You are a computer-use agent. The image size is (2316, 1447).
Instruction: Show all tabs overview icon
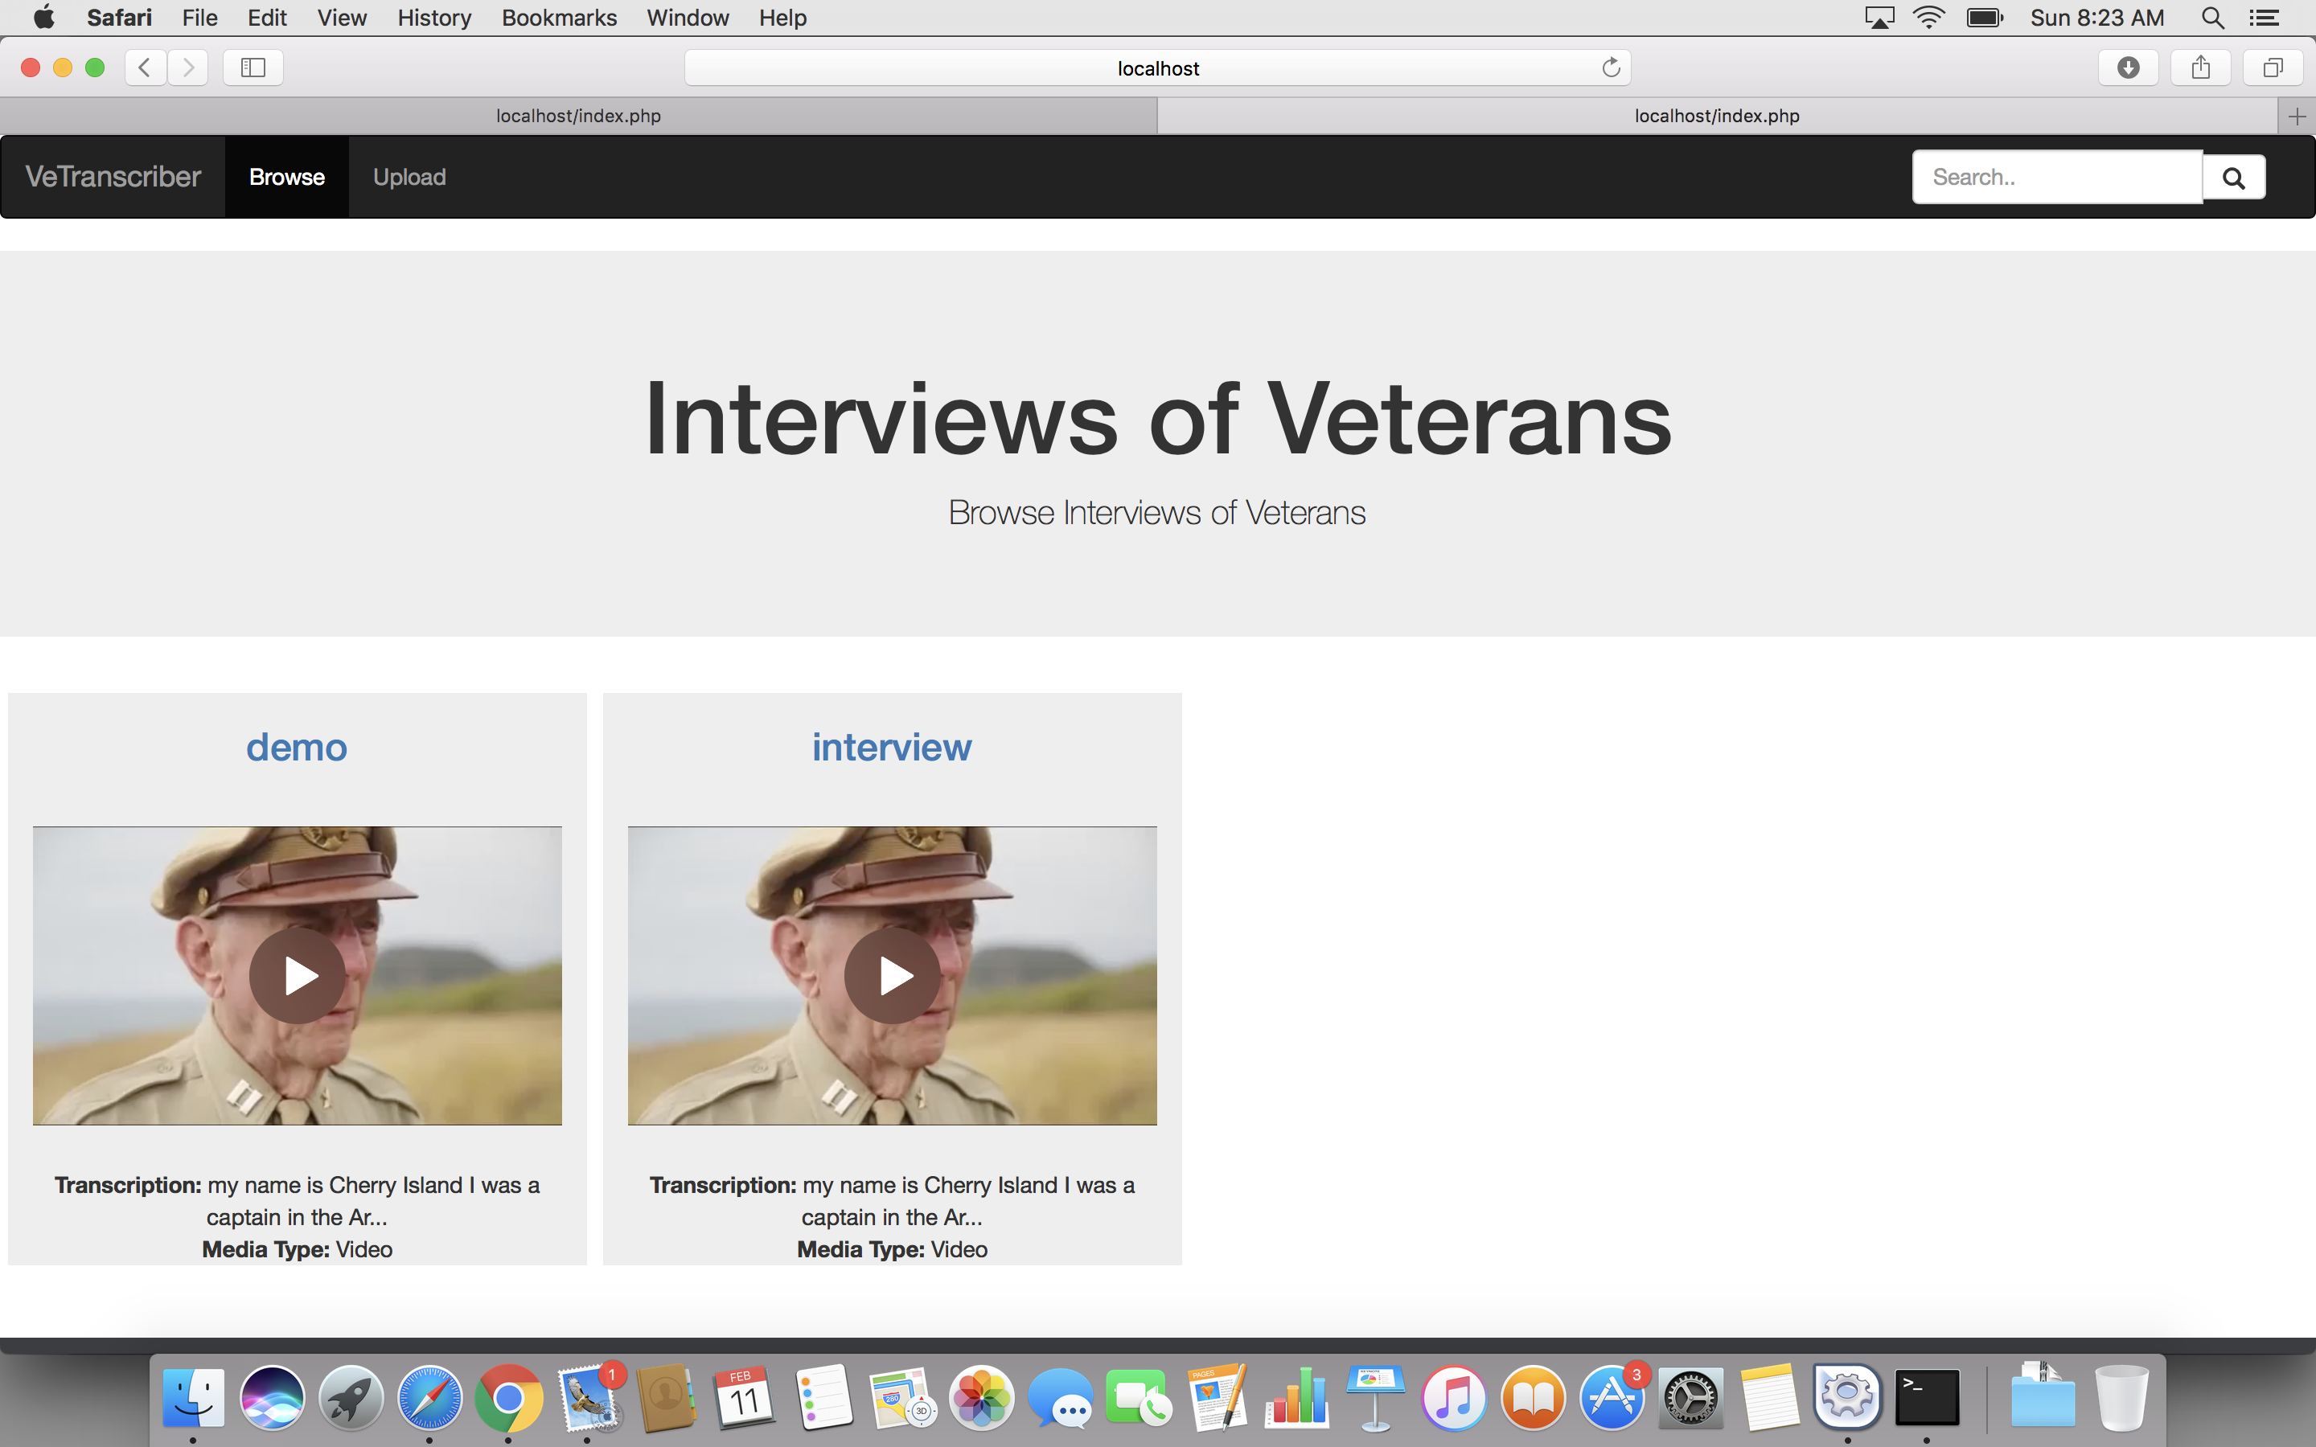(2273, 68)
